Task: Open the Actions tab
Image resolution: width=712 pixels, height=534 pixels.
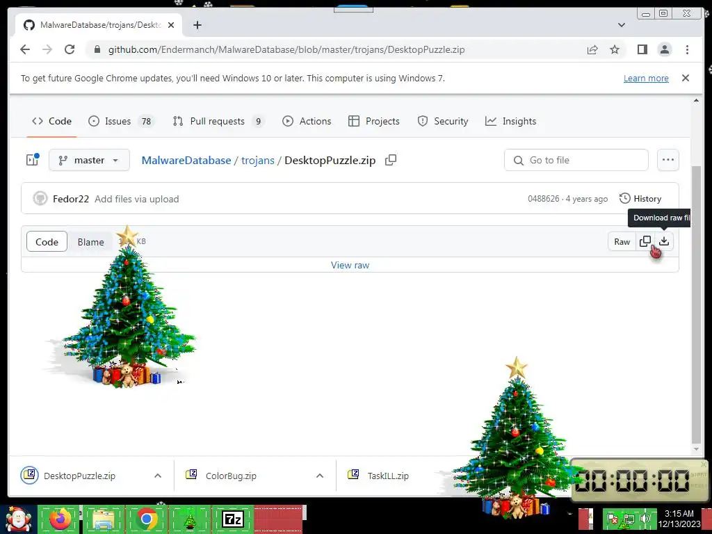Action: pyautogui.click(x=307, y=121)
